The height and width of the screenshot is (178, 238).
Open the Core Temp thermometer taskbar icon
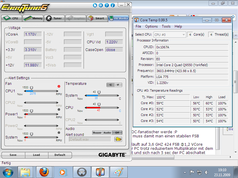[100, 172]
